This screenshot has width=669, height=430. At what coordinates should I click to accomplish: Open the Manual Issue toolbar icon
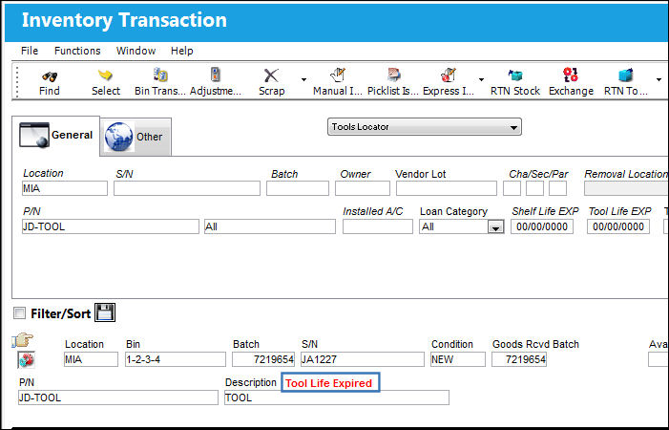338,75
